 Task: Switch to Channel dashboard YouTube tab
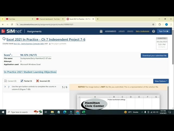[49, 19]
